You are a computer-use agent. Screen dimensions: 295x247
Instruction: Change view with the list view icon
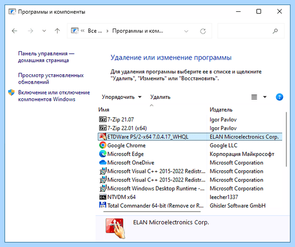point(254,97)
